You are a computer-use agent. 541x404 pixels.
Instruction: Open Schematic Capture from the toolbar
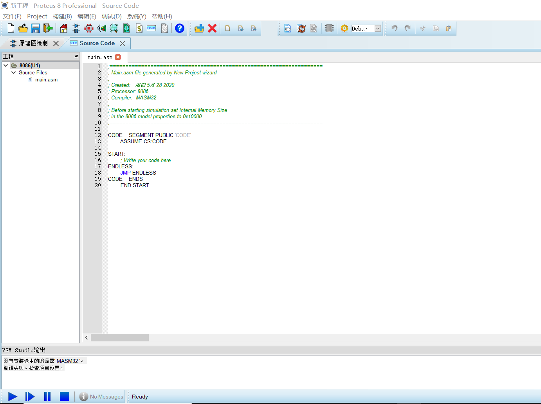[76, 28]
